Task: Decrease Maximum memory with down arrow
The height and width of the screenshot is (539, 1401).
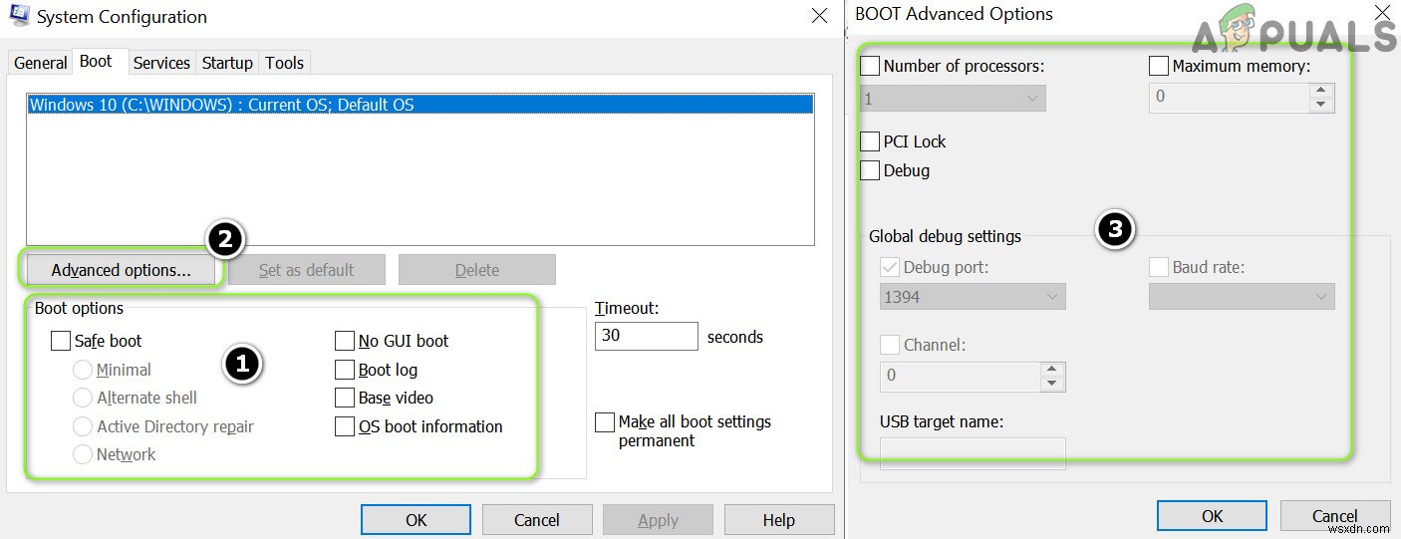Action: pyautogui.click(x=1321, y=105)
